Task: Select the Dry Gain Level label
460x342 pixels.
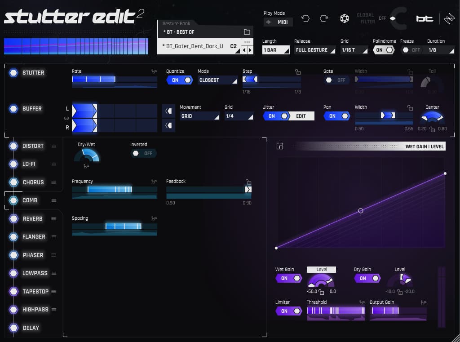Action: [x=400, y=270]
